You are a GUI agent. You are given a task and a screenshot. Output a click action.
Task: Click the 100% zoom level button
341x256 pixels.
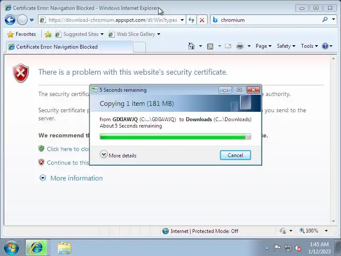[309, 231]
